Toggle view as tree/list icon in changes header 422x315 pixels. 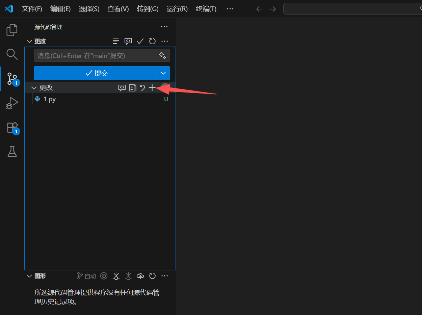click(x=116, y=41)
